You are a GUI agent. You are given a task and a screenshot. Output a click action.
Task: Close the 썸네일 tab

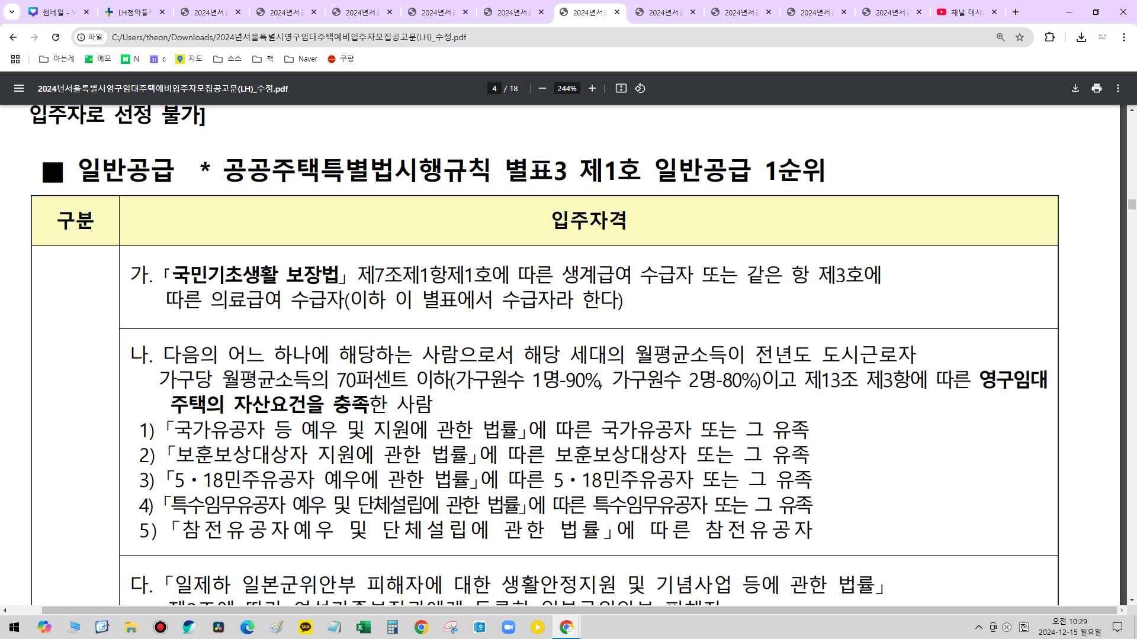point(86,12)
